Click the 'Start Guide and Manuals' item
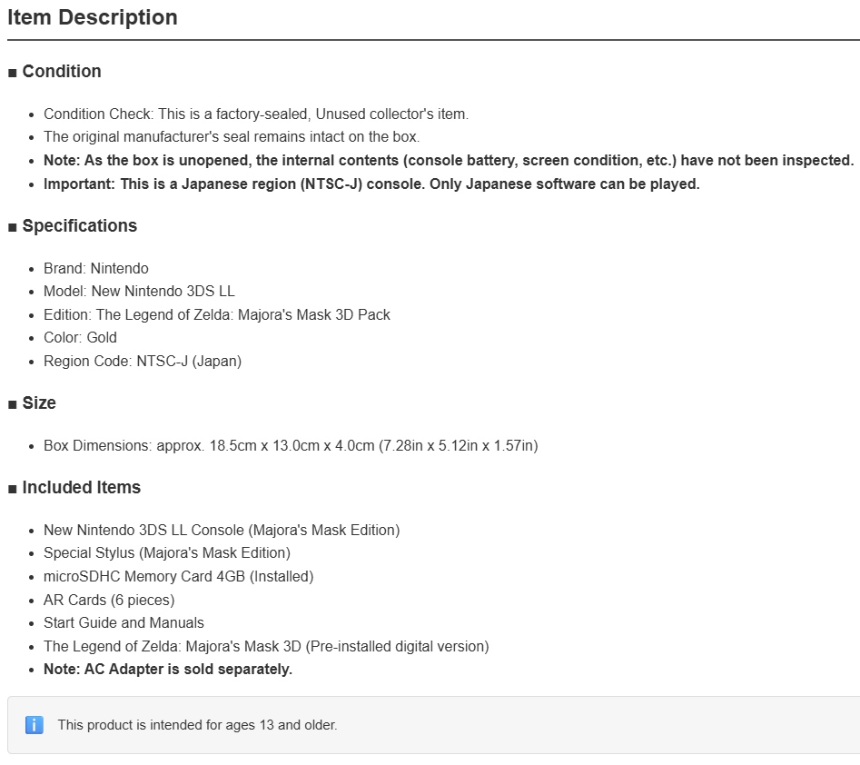 pos(124,623)
